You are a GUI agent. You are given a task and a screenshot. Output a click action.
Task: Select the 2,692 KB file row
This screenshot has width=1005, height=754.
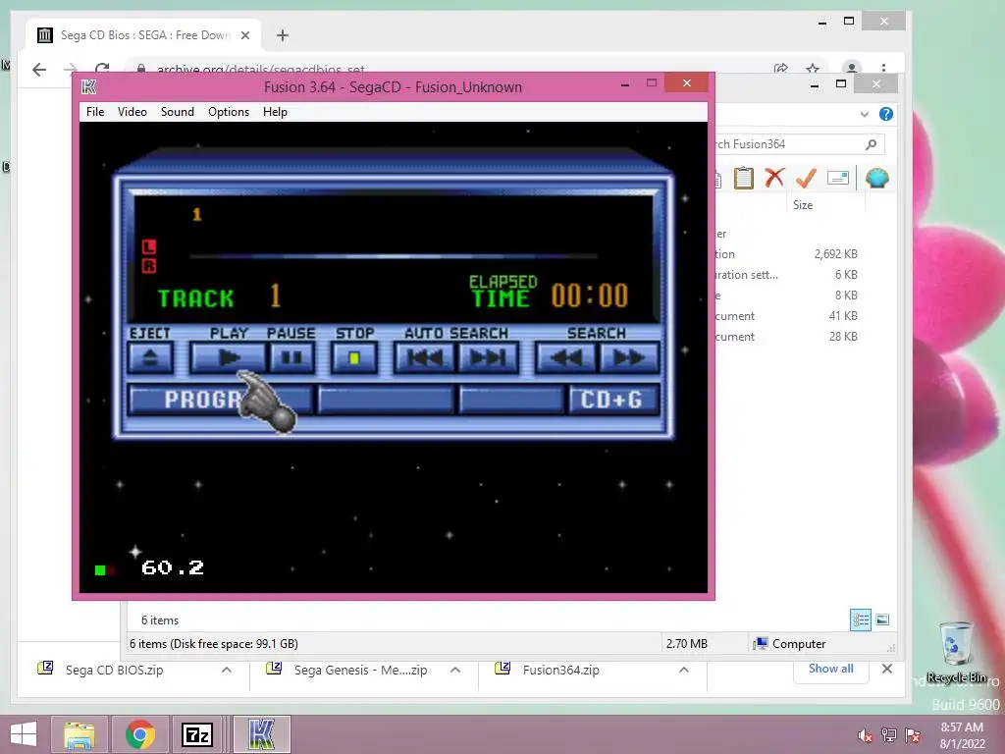(786, 254)
